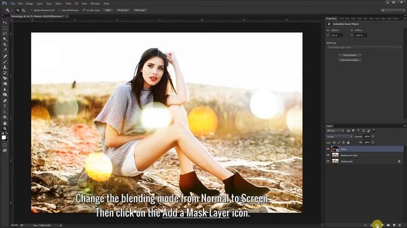Viewport: 407px width, 228px height.
Task: Click the Add layer mask icon
Action: (377, 225)
